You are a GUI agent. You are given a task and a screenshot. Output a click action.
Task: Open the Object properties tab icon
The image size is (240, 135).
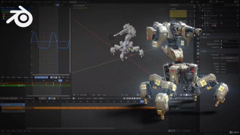[198, 61]
